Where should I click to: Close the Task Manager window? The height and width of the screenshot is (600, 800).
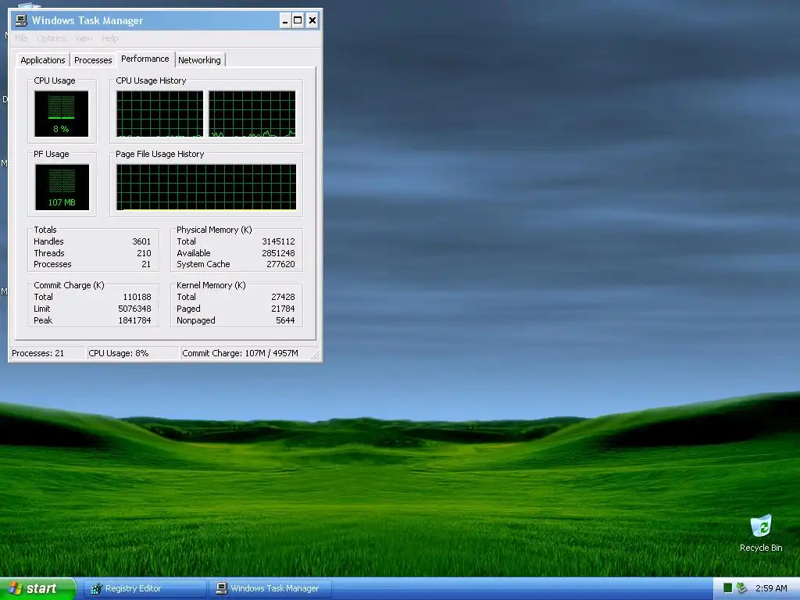click(x=312, y=20)
